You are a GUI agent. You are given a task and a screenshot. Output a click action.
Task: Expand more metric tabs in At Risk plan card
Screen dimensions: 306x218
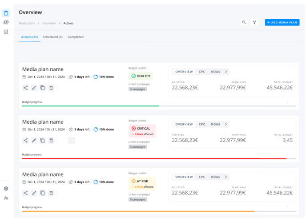point(226,177)
